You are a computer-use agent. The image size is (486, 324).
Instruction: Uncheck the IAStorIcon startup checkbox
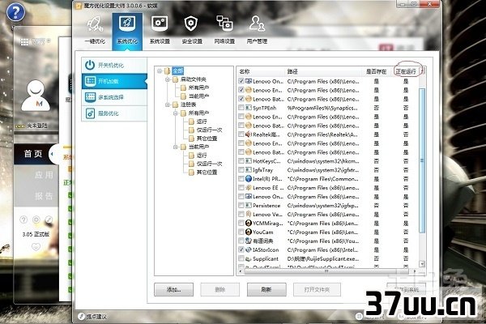coord(241,249)
